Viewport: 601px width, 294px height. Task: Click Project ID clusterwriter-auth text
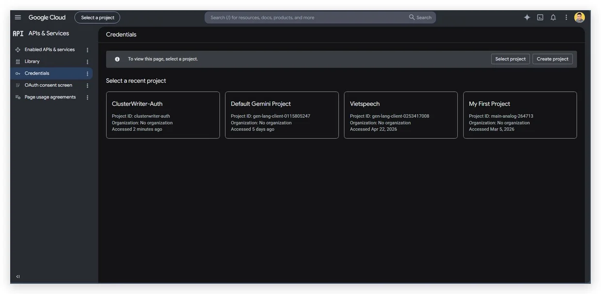pyautogui.click(x=141, y=116)
